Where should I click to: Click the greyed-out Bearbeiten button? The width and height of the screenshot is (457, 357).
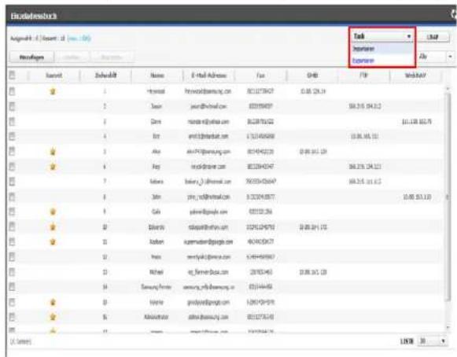112,57
